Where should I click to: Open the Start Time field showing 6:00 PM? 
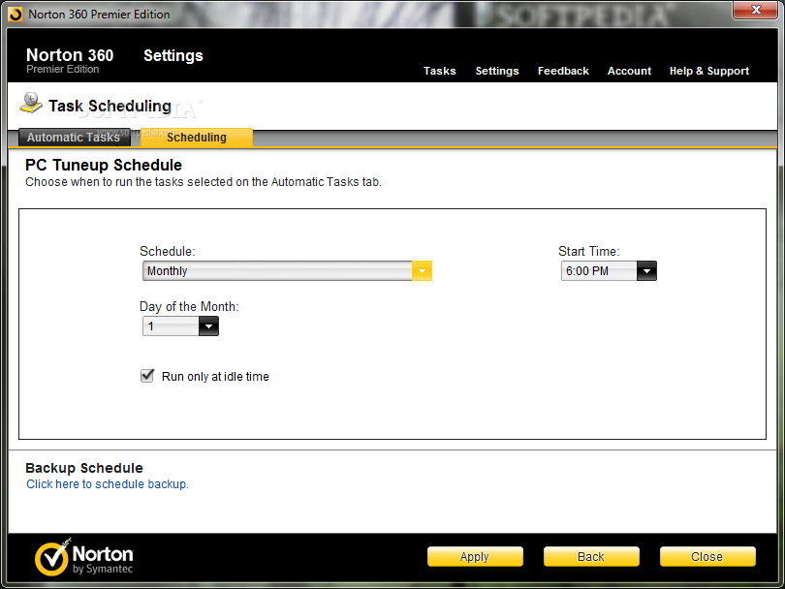point(609,270)
